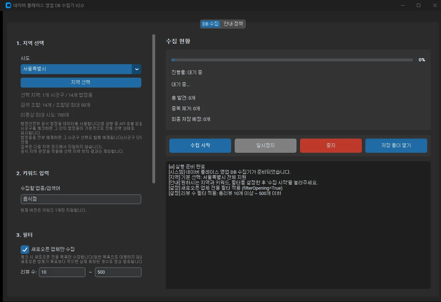Screen dimensions: 441x302
Task: Click the '2. 키워드 입력' section heading
Action: click(33, 173)
